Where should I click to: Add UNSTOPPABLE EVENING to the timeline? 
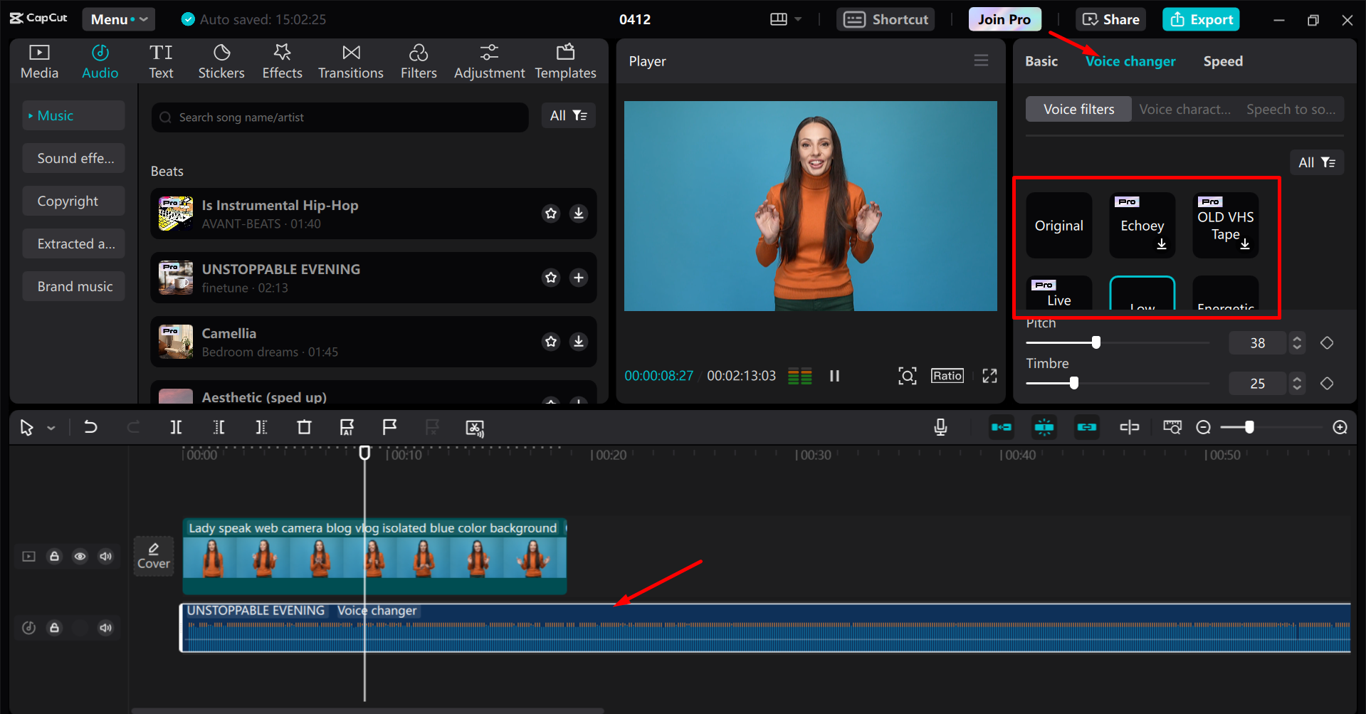pyautogui.click(x=579, y=278)
